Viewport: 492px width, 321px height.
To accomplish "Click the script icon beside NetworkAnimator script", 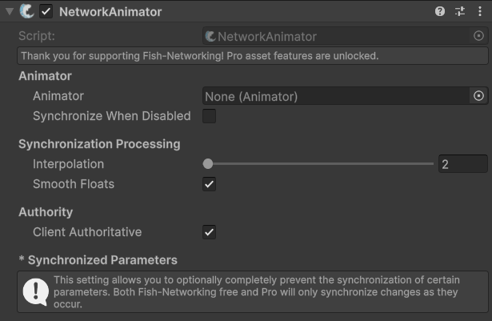I will [x=210, y=37].
